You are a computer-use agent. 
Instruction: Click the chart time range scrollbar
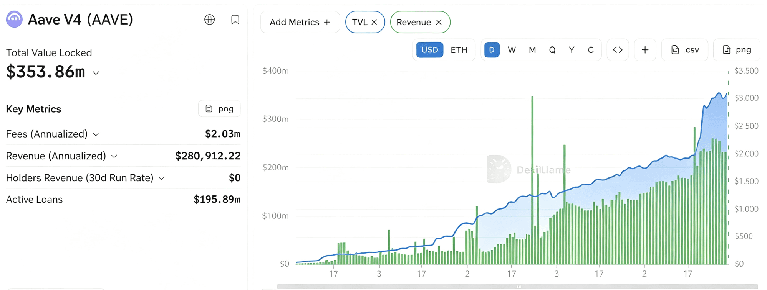tap(517, 287)
